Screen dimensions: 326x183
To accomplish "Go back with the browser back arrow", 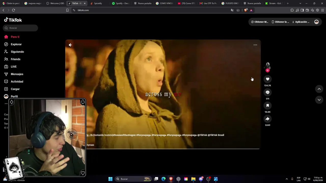I will click(3, 10).
